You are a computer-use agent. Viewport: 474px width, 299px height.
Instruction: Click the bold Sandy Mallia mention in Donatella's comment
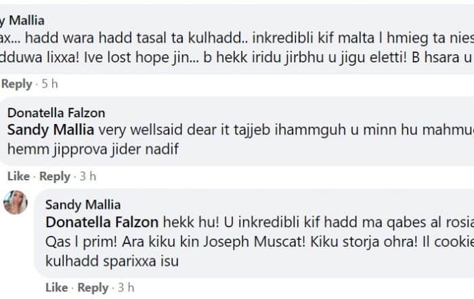[x=51, y=129]
